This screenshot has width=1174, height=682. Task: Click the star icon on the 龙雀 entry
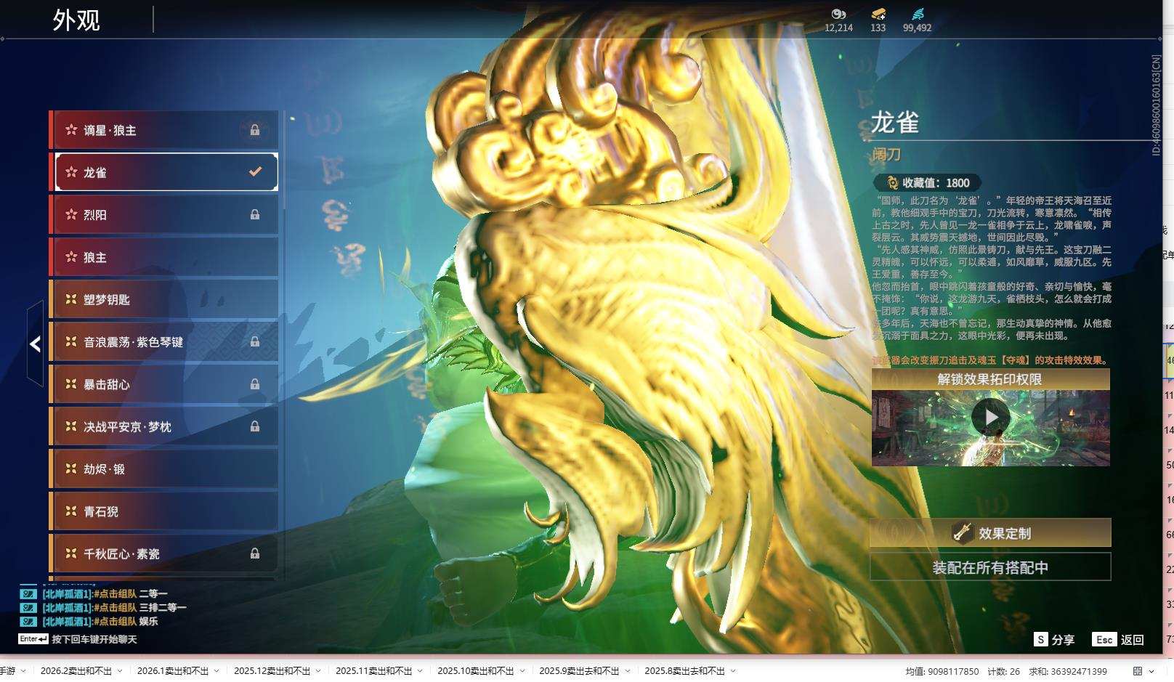tap(70, 172)
